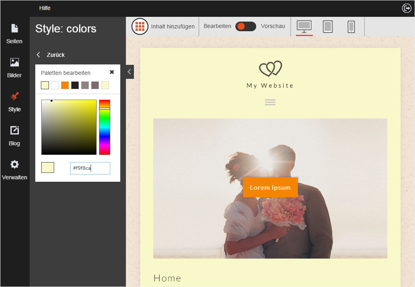Close the Paletten bearbeiten panel
The height and width of the screenshot is (287, 415).
(112, 72)
